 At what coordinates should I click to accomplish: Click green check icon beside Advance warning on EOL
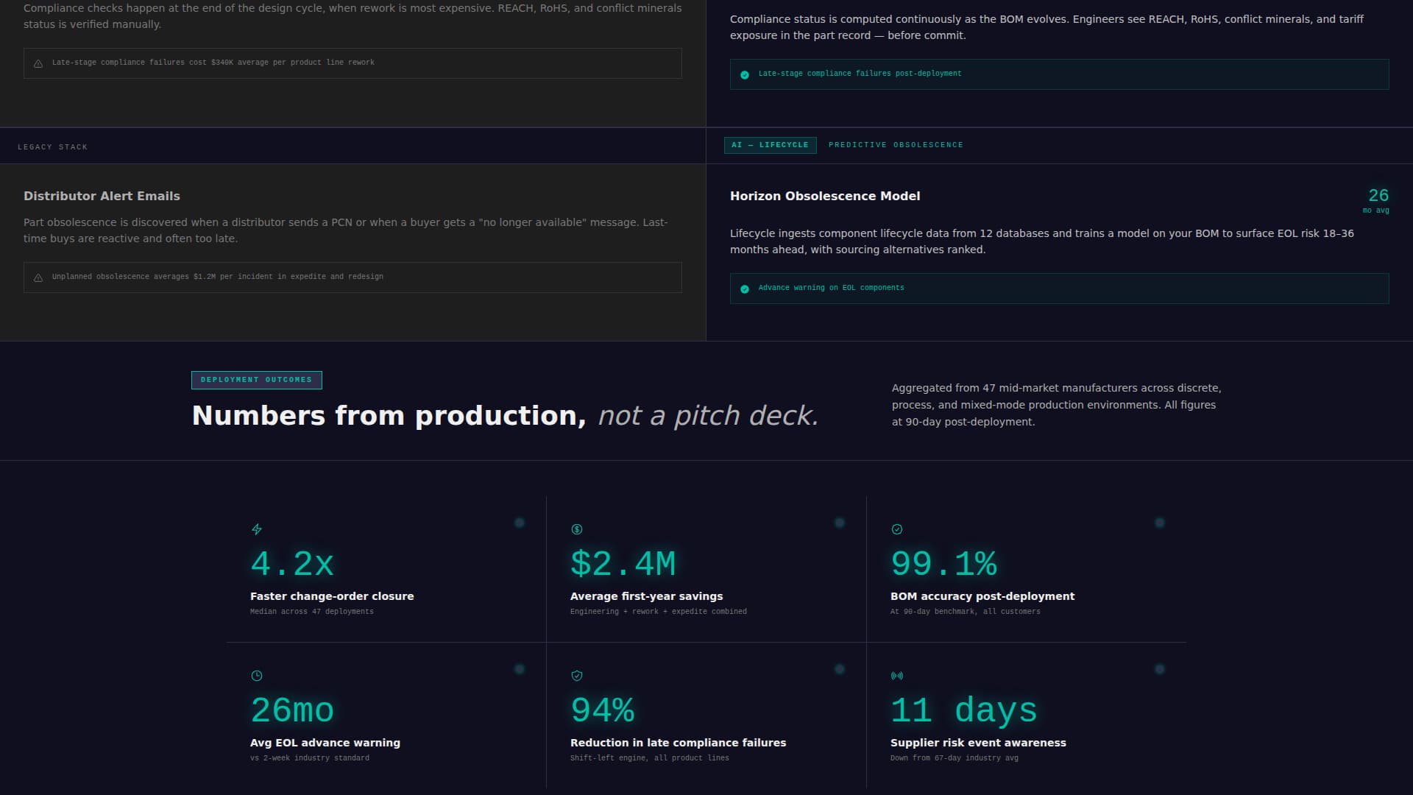pos(745,289)
